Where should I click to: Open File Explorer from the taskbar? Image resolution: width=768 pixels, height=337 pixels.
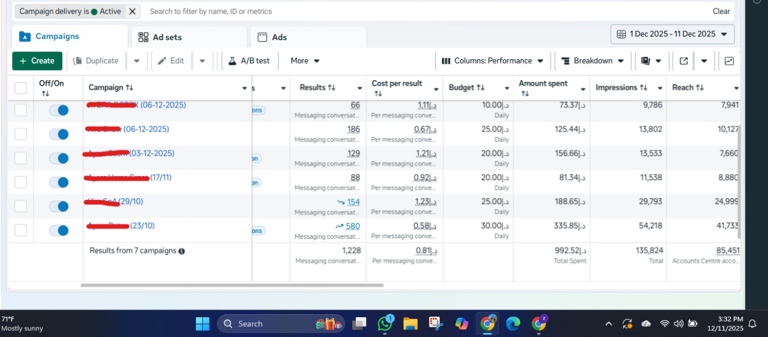pyautogui.click(x=410, y=324)
